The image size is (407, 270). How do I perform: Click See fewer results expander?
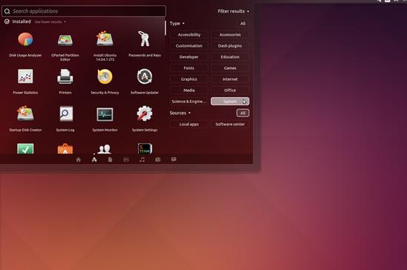pyautogui.click(x=50, y=22)
